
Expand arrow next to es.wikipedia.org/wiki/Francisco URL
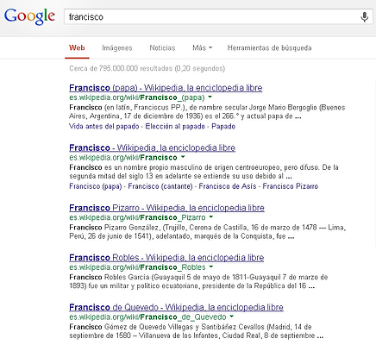pos(183,157)
